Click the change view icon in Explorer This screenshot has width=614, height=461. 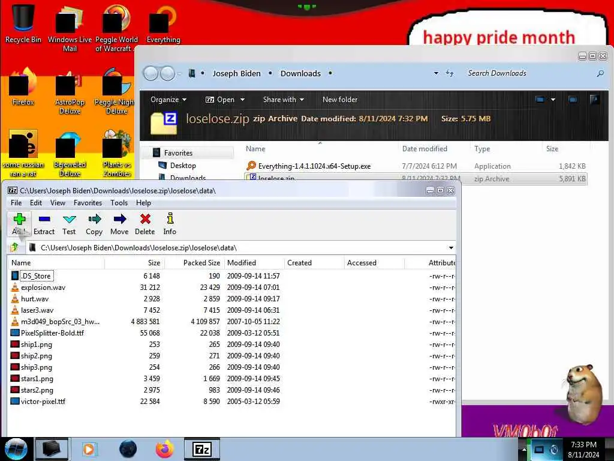click(x=540, y=100)
